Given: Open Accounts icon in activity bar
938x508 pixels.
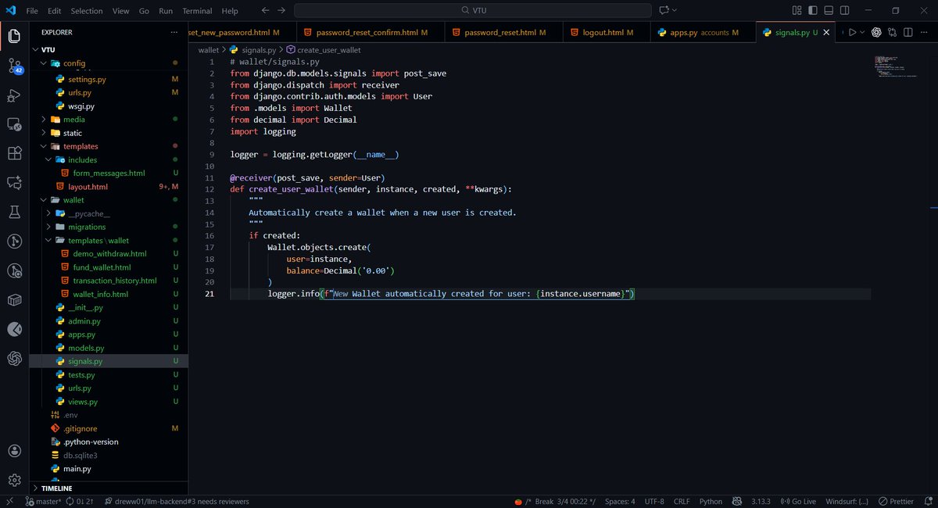Looking at the screenshot, I should (x=13, y=451).
